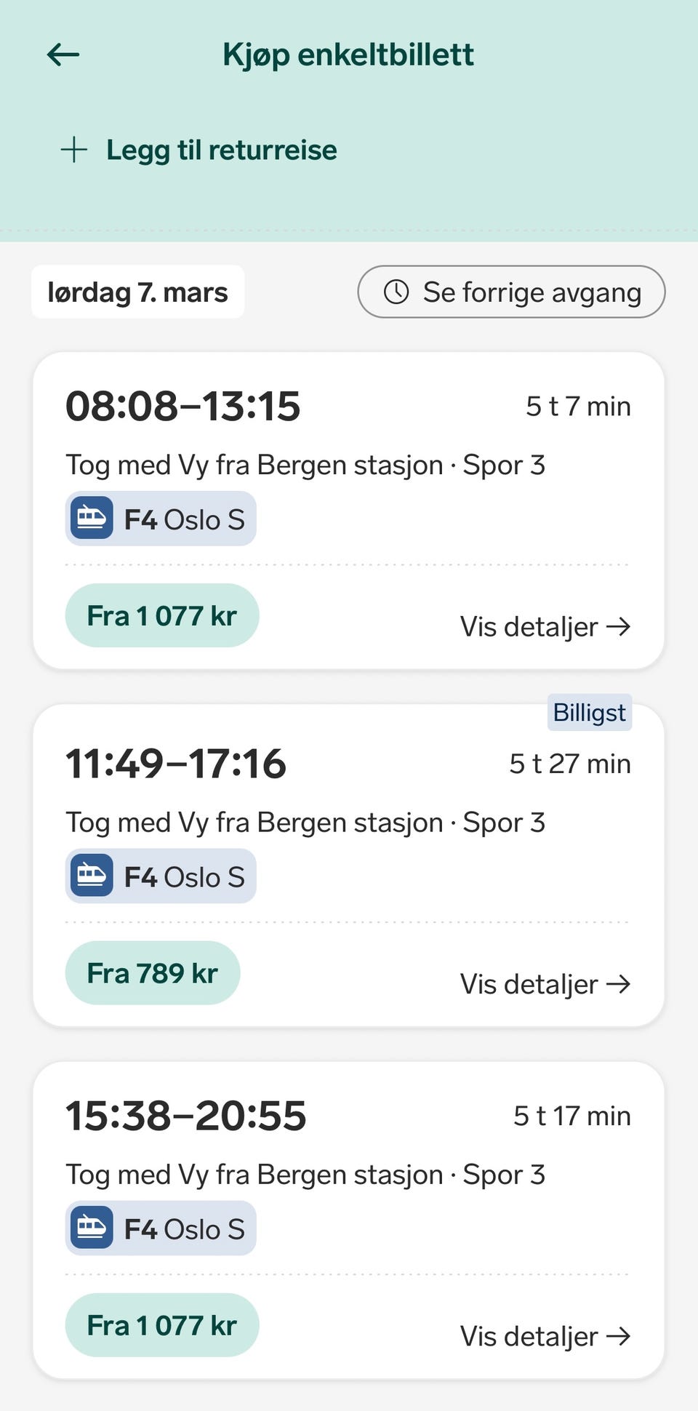Tap train icon on the 11:49 departure
698x1411 pixels.
click(92, 876)
